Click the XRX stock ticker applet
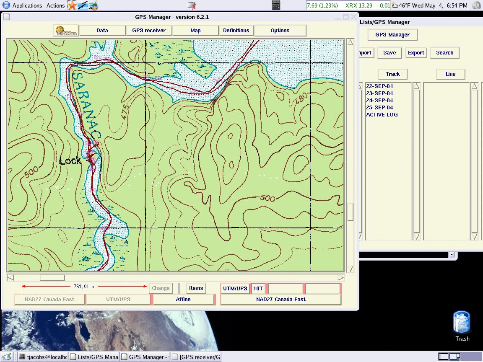483x362 pixels. tap(348, 5)
